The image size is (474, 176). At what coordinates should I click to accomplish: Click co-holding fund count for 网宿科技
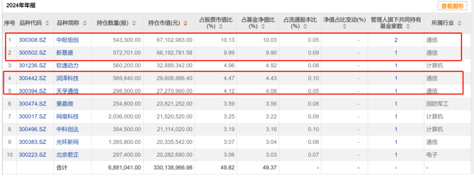pyautogui.click(x=396, y=117)
